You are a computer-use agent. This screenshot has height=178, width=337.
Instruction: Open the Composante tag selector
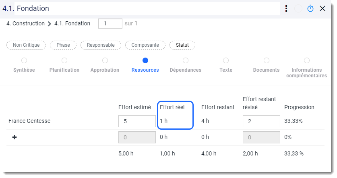[x=145, y=45]
